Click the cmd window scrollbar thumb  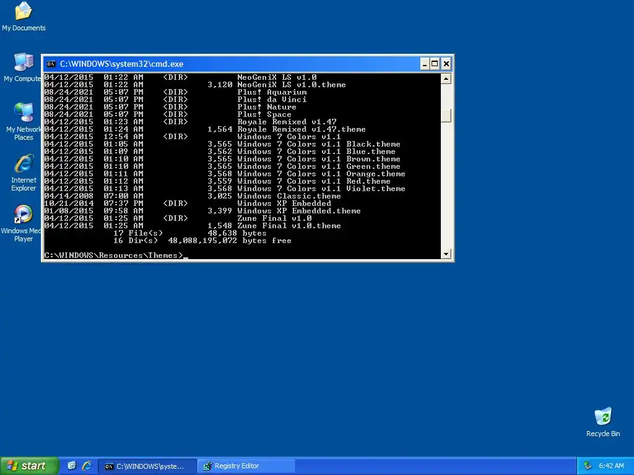[x=446, y=116]
